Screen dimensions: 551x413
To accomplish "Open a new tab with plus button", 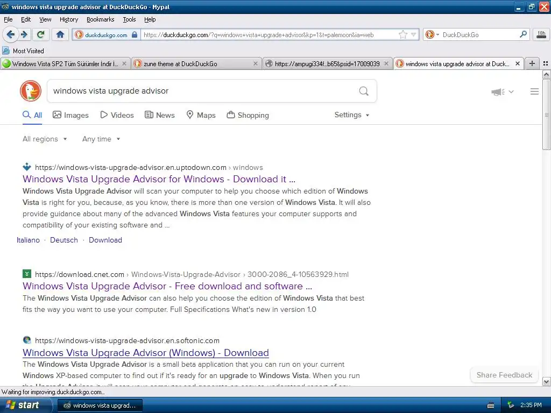I will click(532, 63).
